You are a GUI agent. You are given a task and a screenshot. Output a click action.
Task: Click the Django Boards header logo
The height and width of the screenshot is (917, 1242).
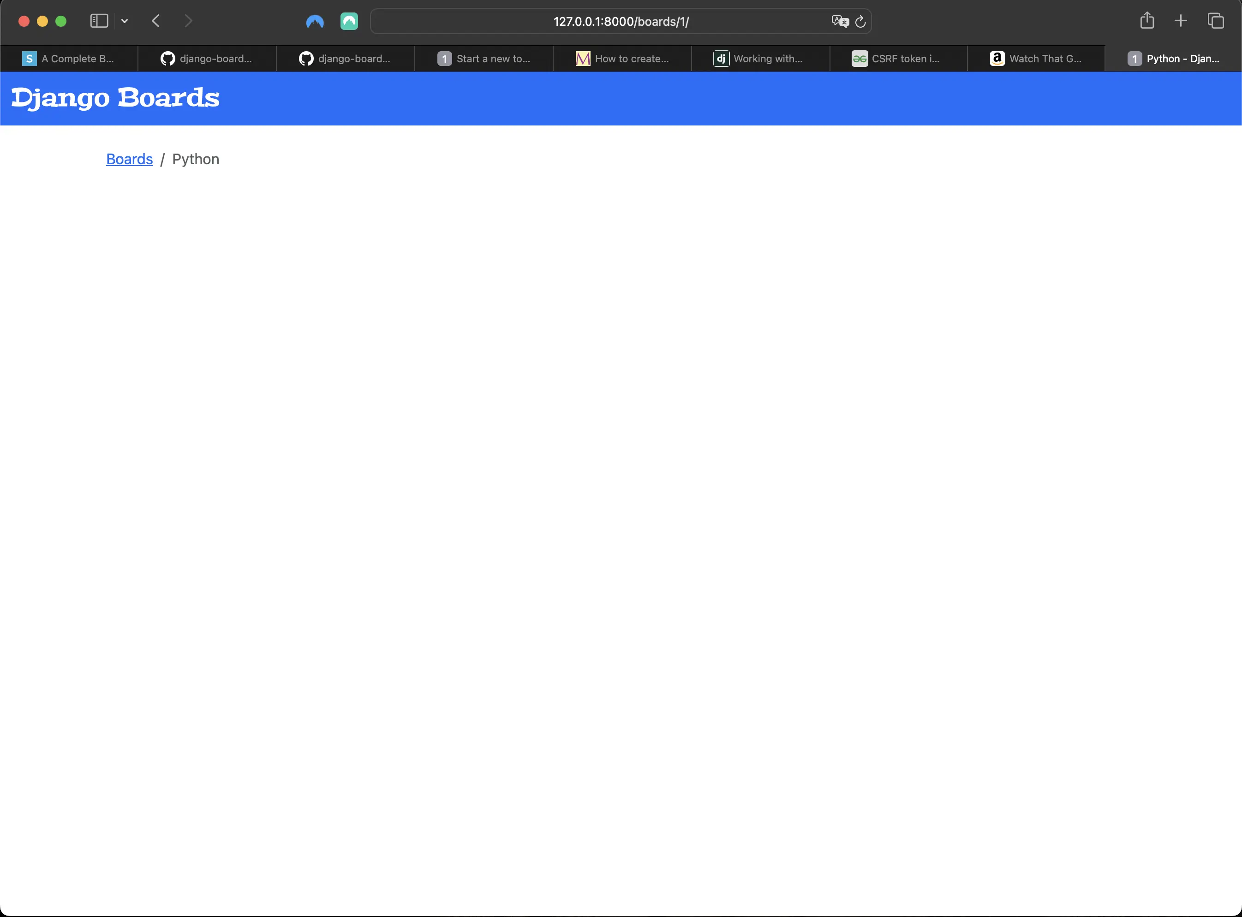115,98
